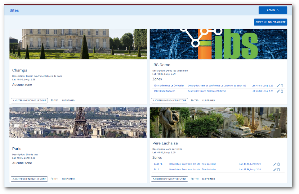Delete the Champs site via Supprimer

pyautogui.click(x=68, y=101)
